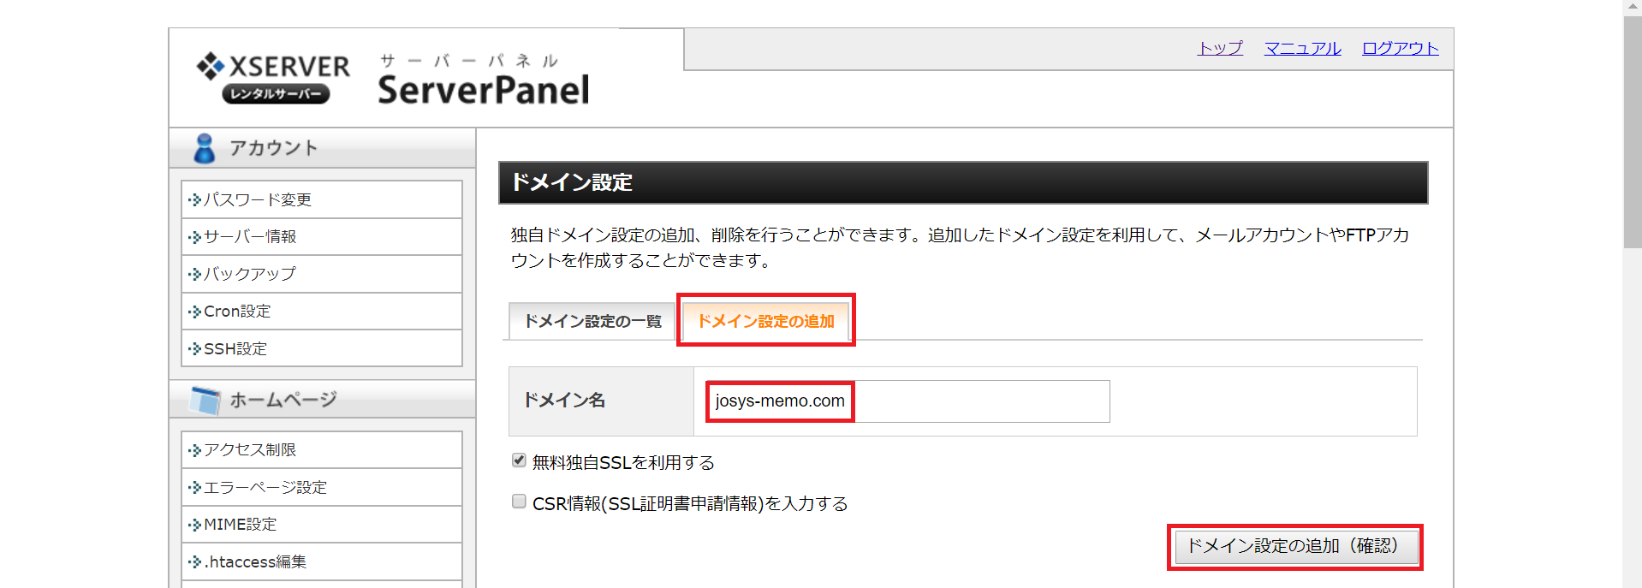This screenshot has height=588, width=1642.
Task: Check the CSR情報 input checkbox
Action: click(519, 502)
